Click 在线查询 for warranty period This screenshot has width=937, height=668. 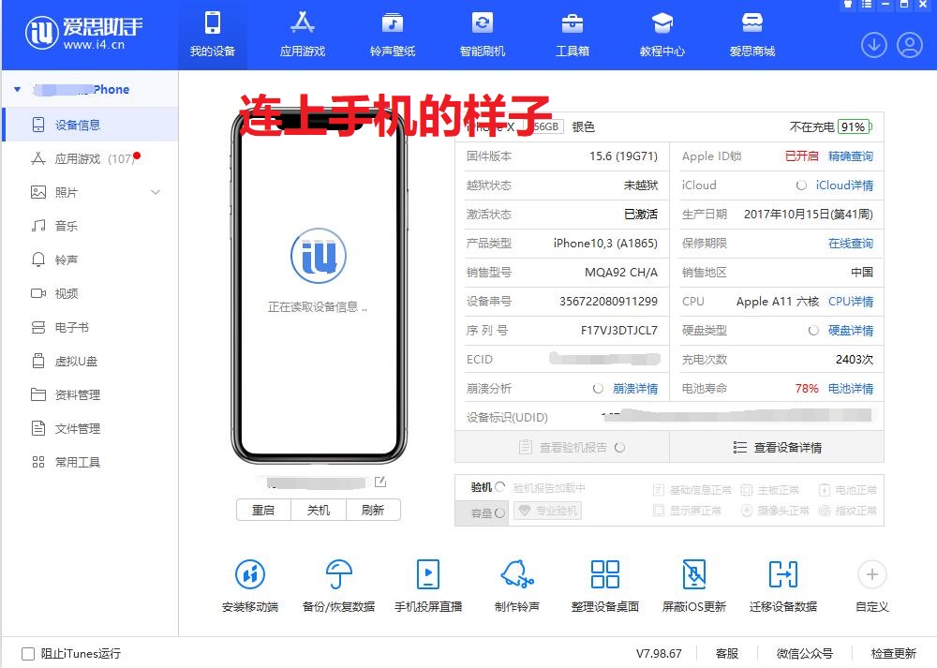[x=851, y=244]
